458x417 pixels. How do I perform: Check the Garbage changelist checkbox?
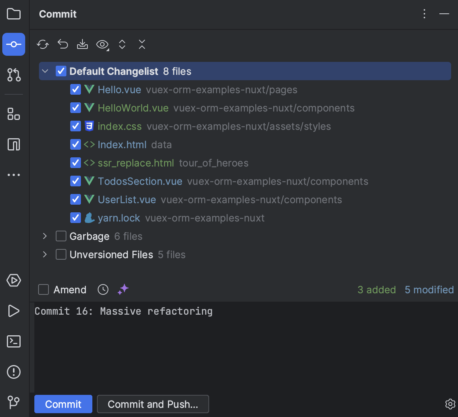click(x=61, y=236)
